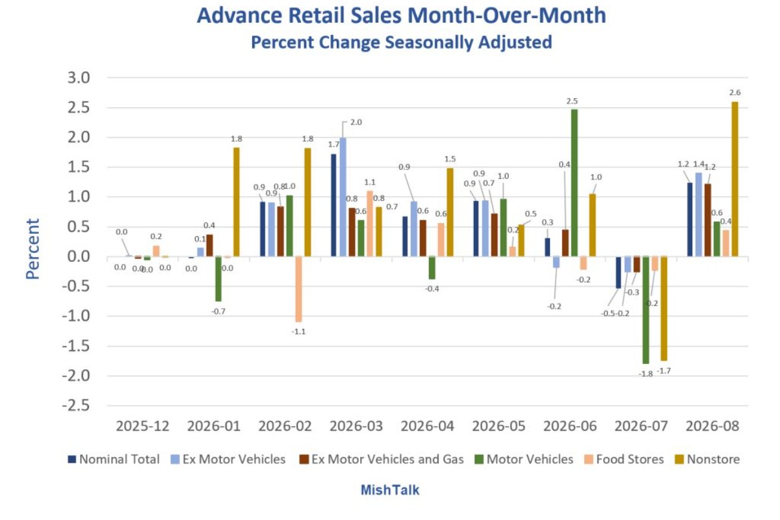The image size is (780, 520).
Task: Click the -2.5 y-axis tick label
Action: [x=75, y=406]
